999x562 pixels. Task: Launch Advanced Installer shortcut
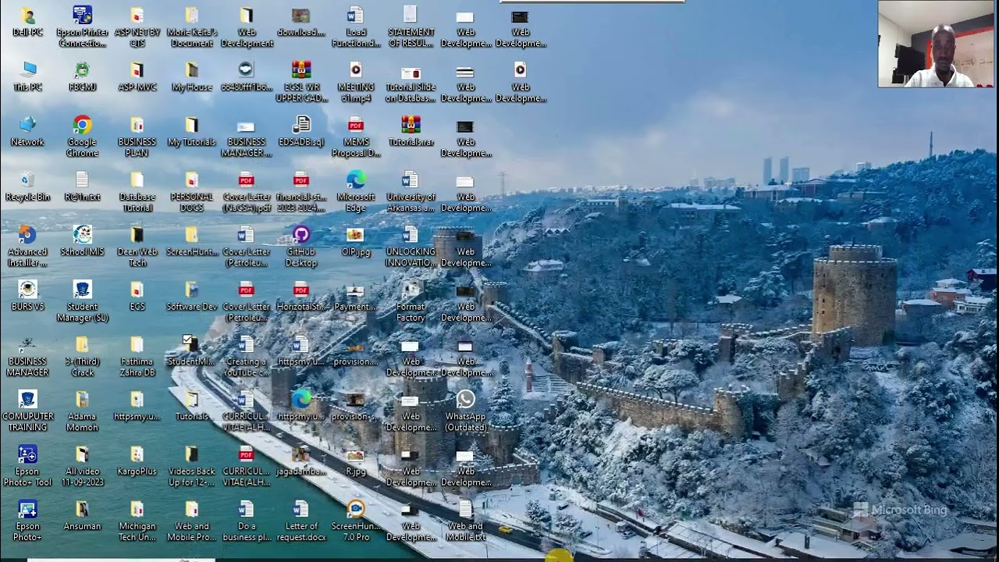[27, 247]
